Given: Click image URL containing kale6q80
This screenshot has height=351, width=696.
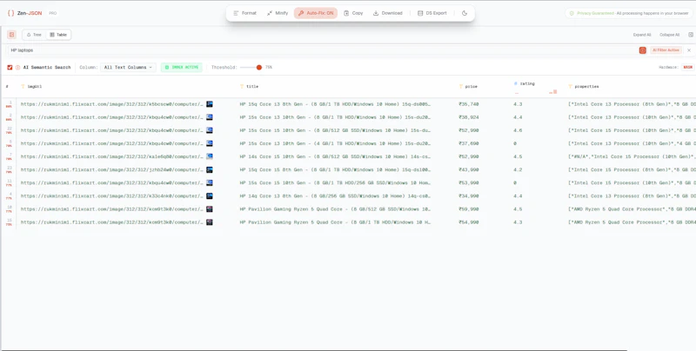Looking at the screenshot, I should [112, 156].
